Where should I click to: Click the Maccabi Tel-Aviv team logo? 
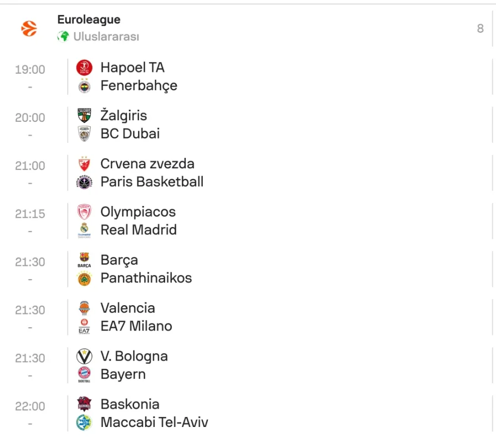(x=84, y=423)
